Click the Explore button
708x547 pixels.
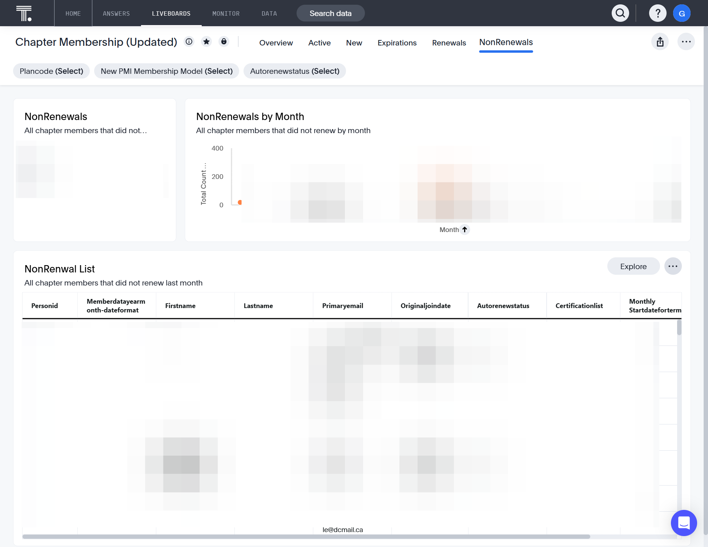point(633,266)
